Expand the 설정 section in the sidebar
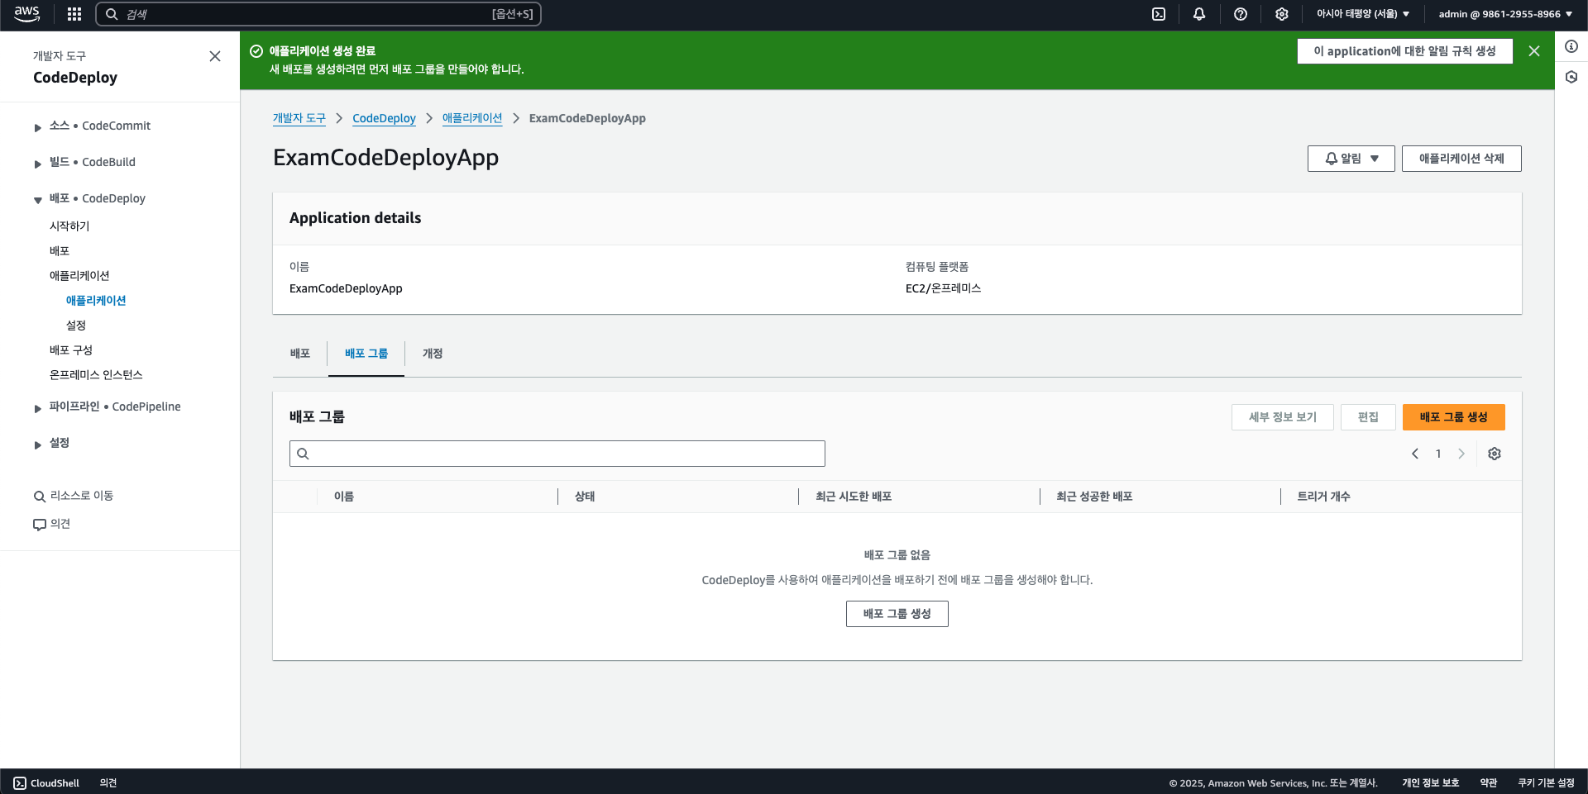 point(38,445)
